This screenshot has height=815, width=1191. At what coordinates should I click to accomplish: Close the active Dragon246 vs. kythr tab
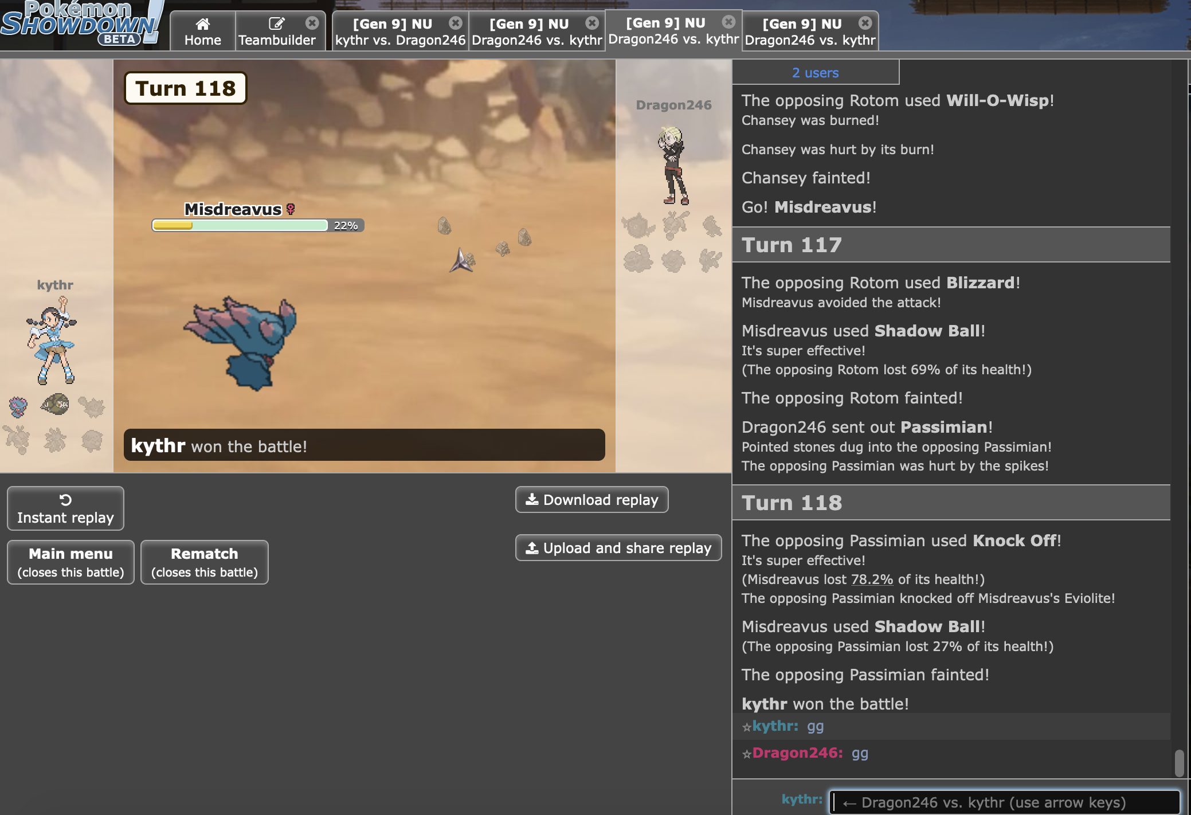tap(728, 22)
